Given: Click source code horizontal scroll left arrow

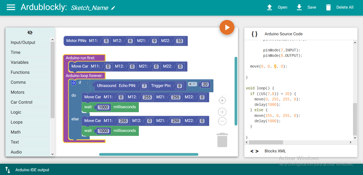Looking at the screenshot, I should (x=247, y=142).
